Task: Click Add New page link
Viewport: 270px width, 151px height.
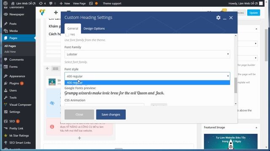Action: click(x=10, y=52)
